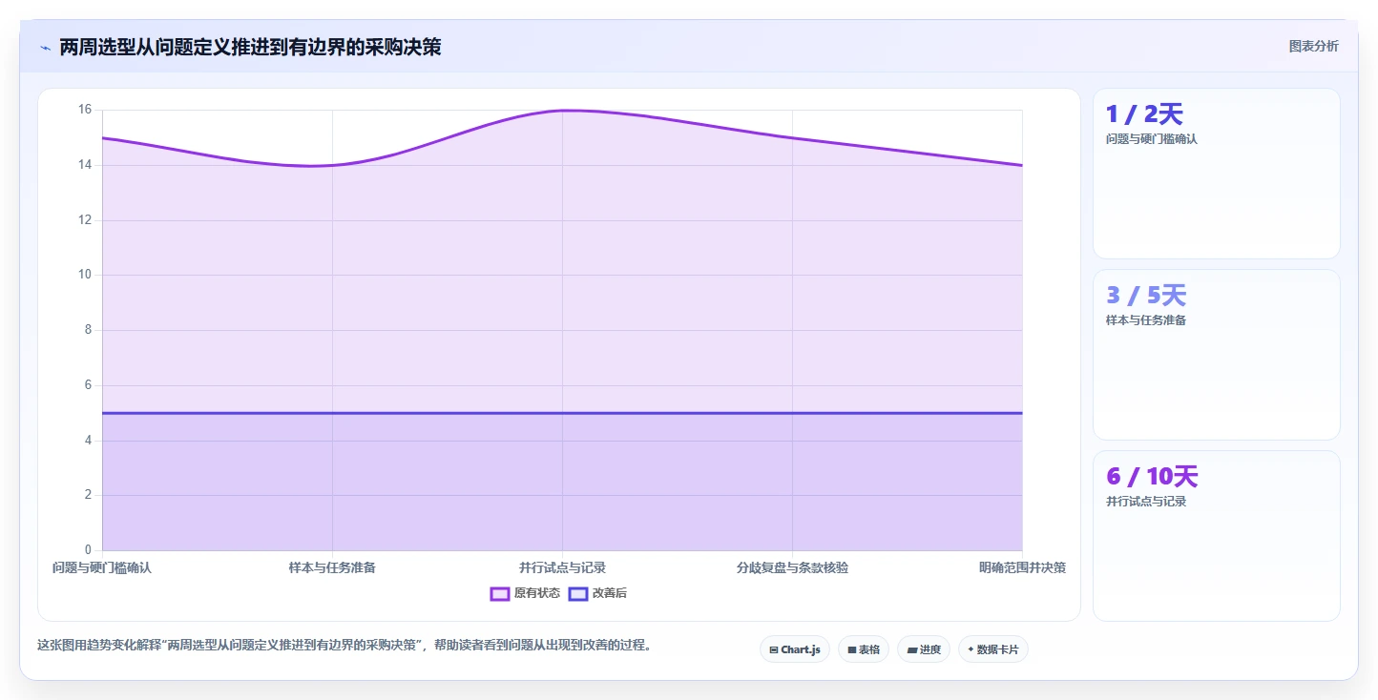Click the 分歧复盘与条款核验 x-axis label
The image size is (1378, 700).
792,567
